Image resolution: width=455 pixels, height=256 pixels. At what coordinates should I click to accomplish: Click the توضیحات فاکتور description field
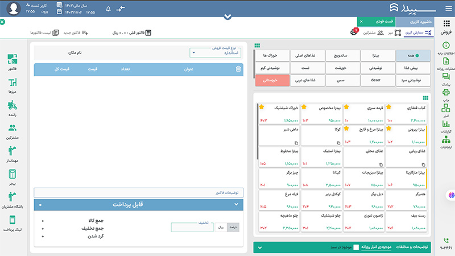pos(138,193)
